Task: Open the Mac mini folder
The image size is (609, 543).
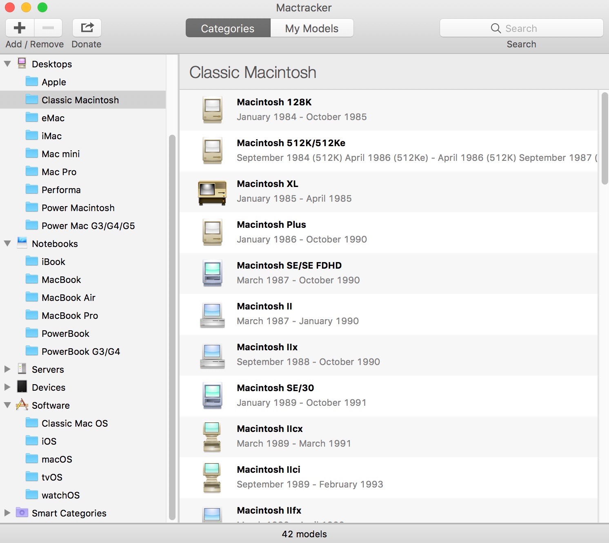Action: click(83, 154)
